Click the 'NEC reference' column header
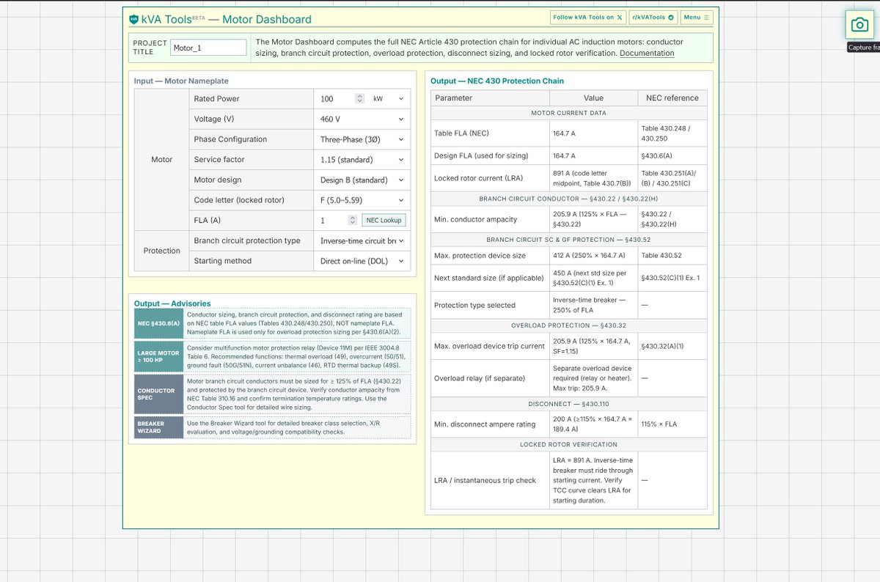This screenshot has width=880, height=582. click(x=672, y=98)
